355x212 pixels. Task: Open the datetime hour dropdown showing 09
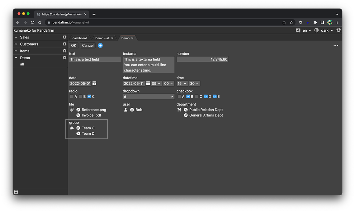156,83
